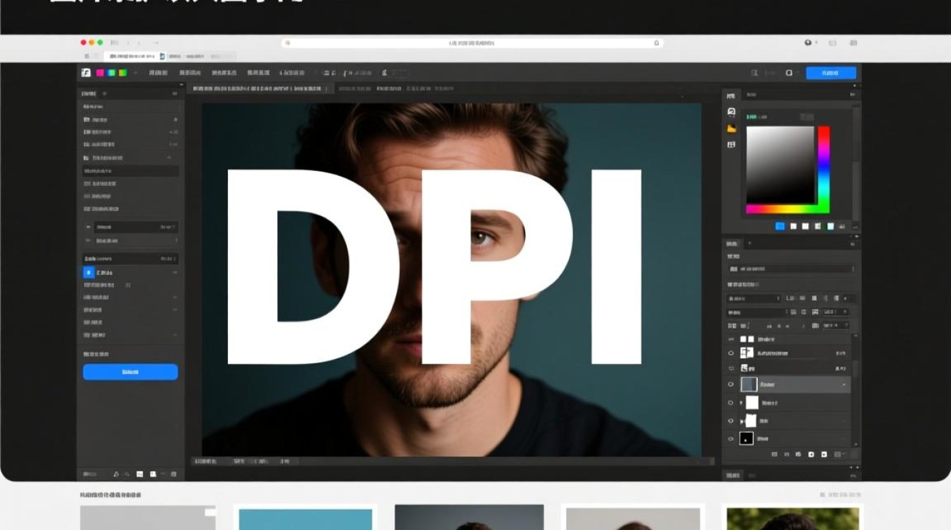Click the orange folder icon beside the color picker
Screen dimensions: 951x530
[731, 128]
